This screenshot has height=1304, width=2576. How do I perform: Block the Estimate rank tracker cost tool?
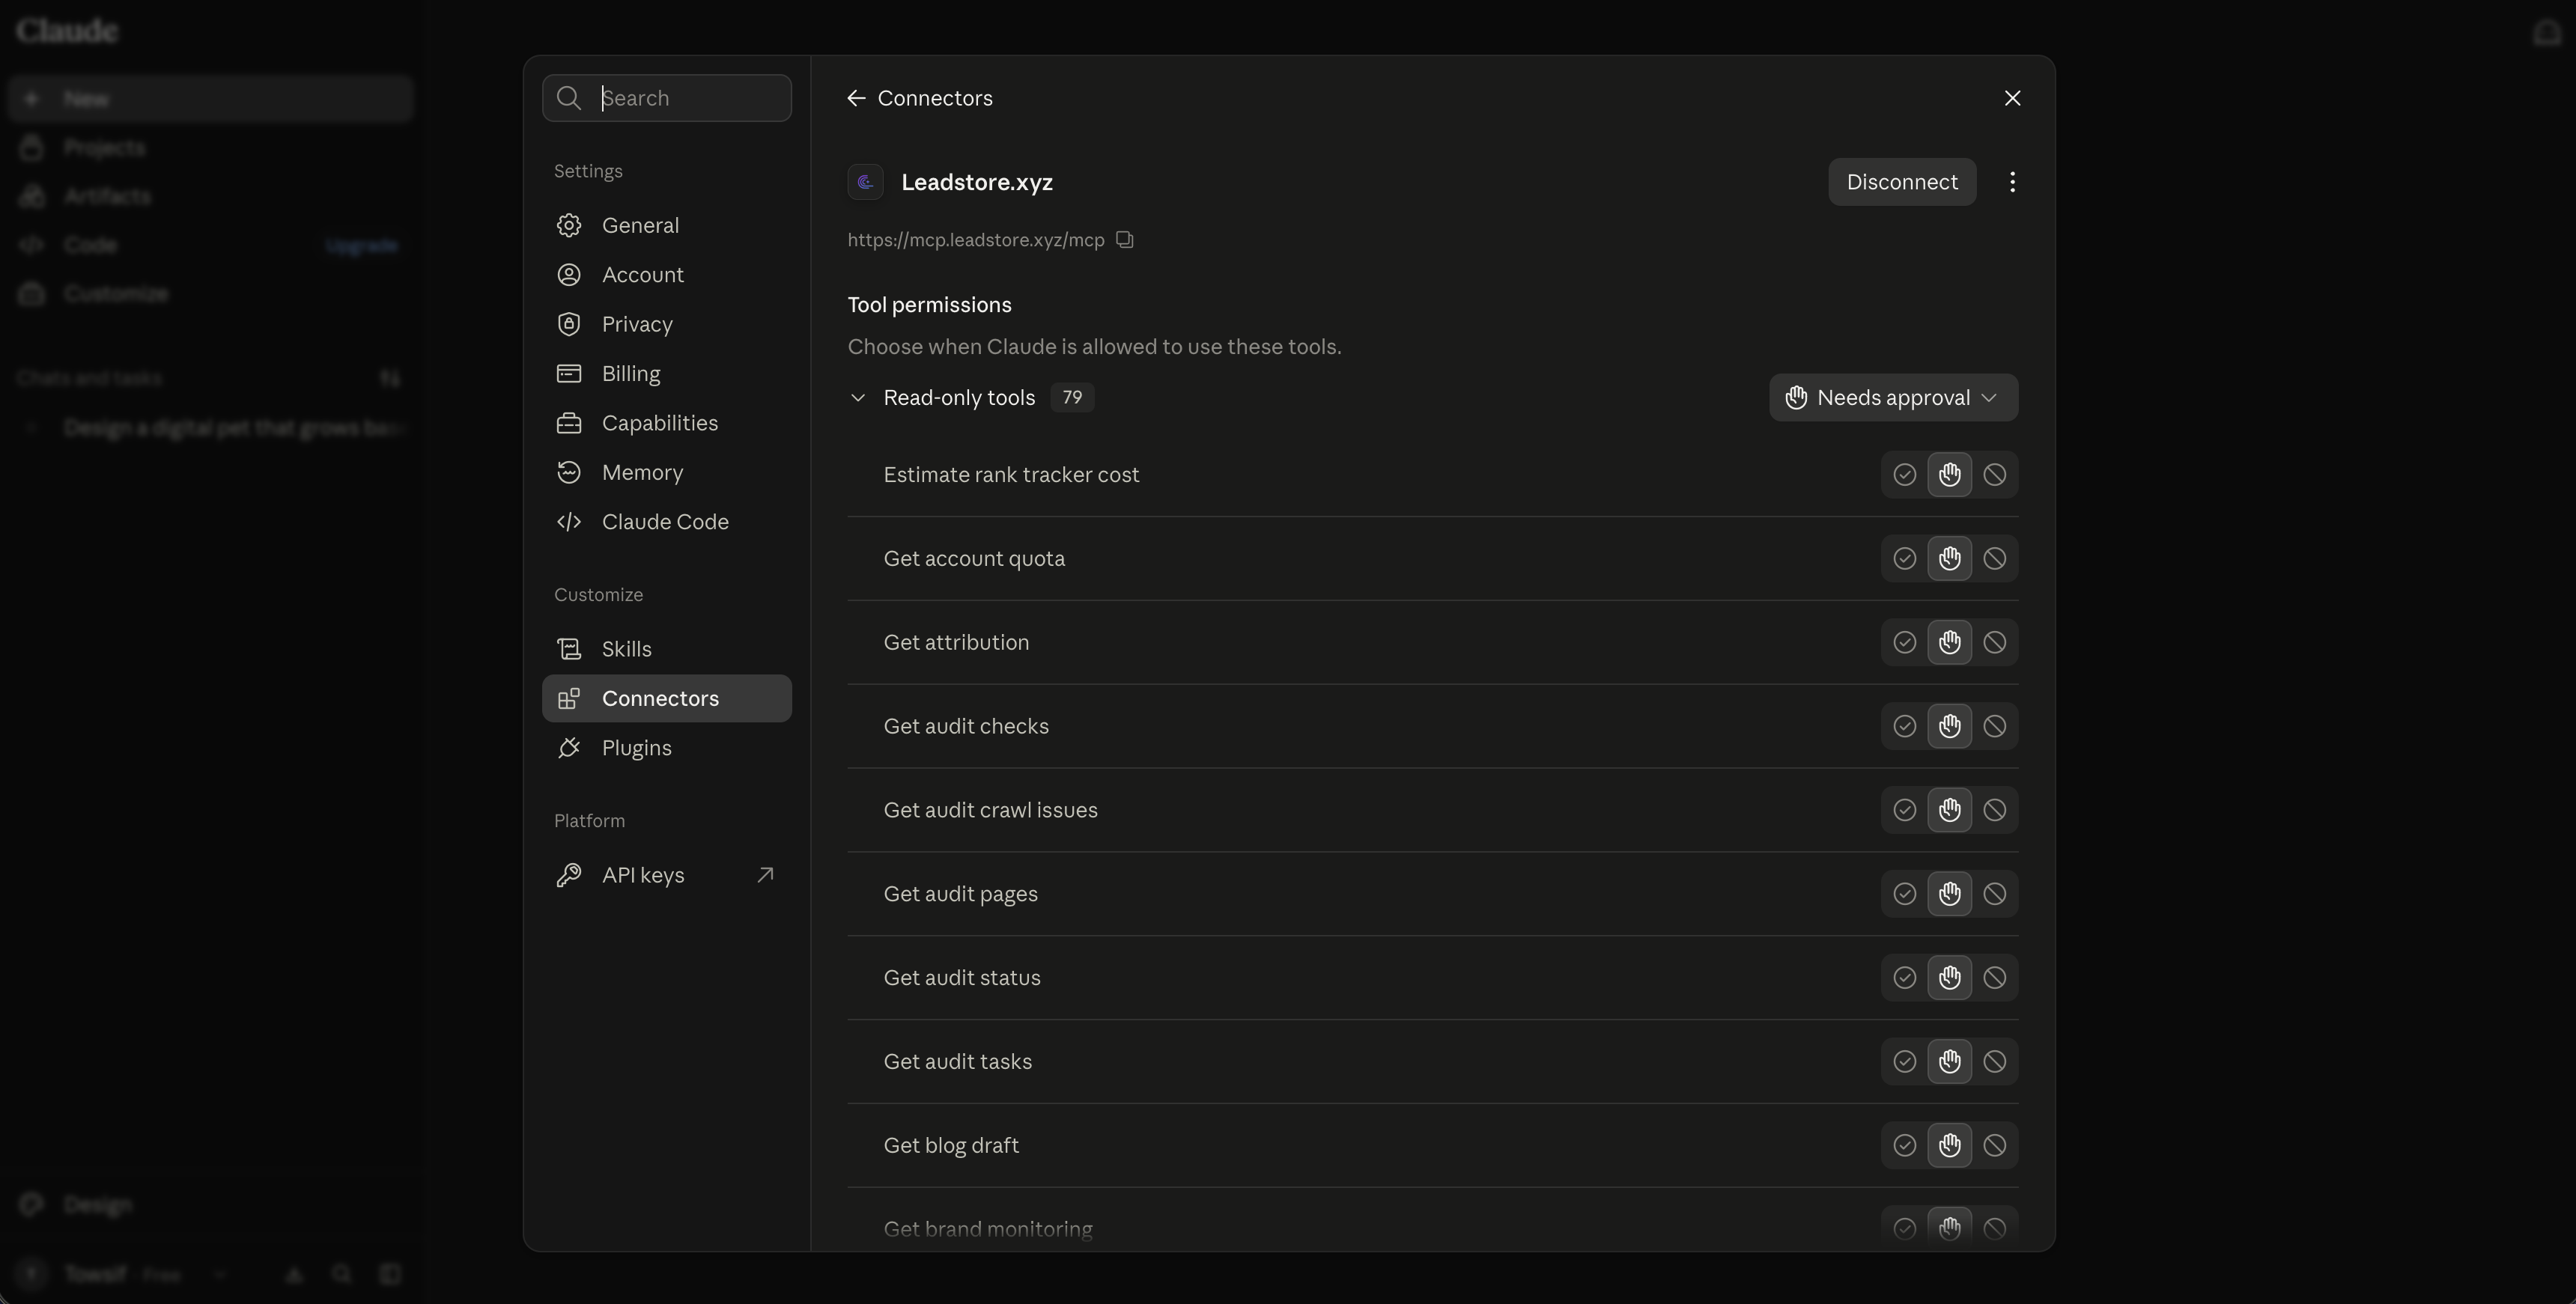[1994, 475]
